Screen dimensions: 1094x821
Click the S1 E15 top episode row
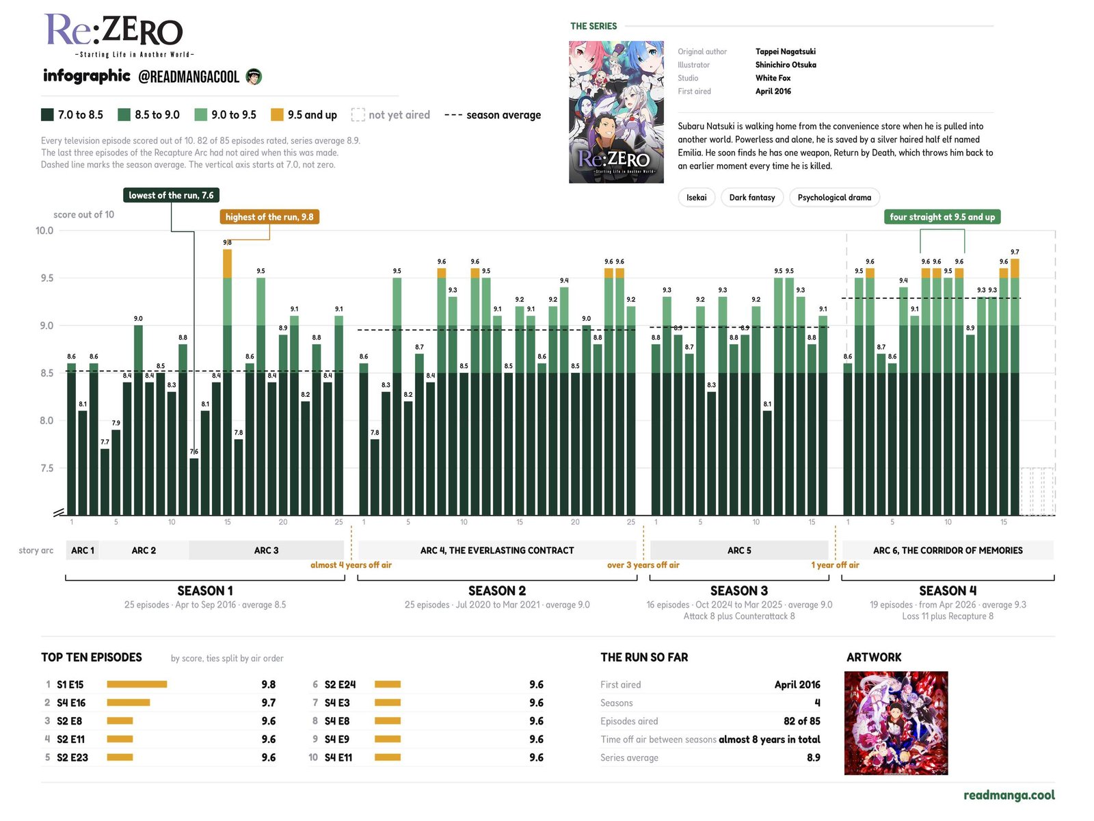click(159, 685)
